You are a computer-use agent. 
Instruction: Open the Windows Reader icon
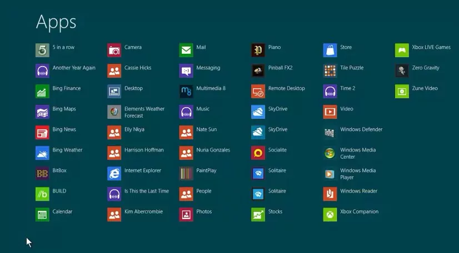pyautogui.click(x=330, y=194)
